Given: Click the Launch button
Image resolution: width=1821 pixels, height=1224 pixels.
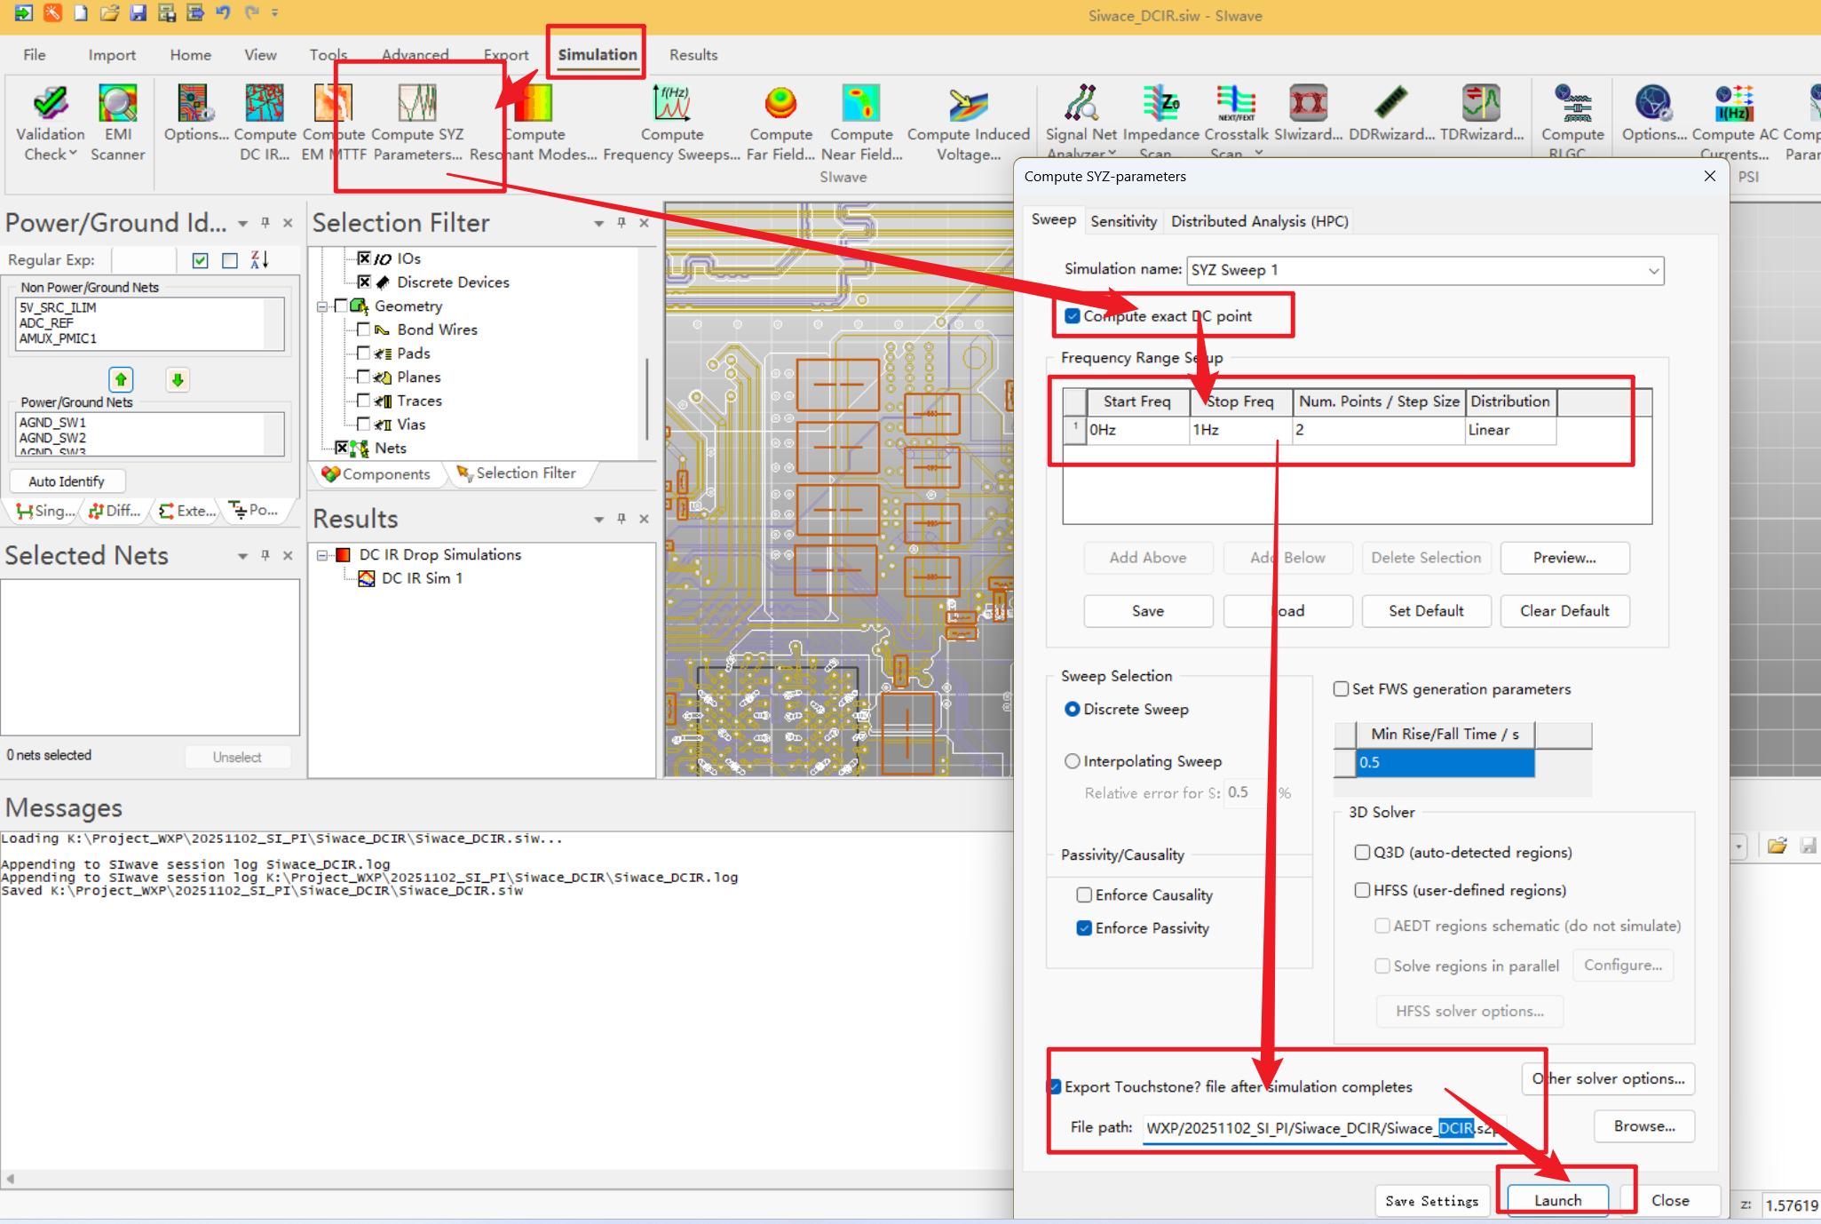Looking at the screenshot, I should tap(1557, 1200).
